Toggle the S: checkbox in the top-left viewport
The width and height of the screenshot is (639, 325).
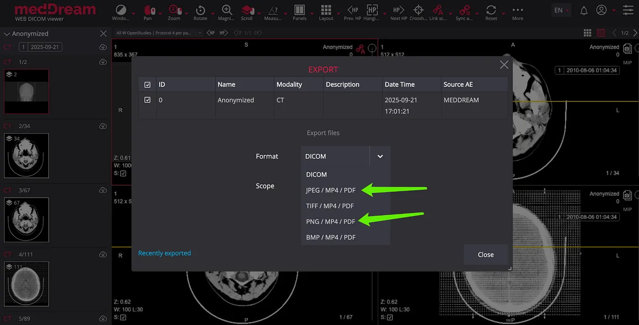tap(123, 173)
